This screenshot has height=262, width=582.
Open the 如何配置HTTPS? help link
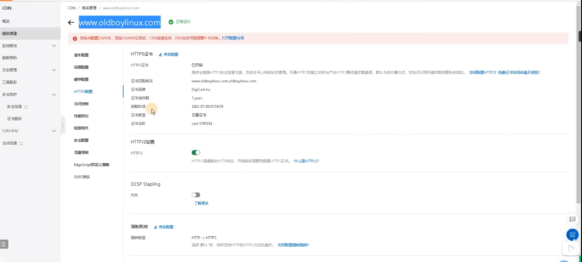(x=483, y=72)
